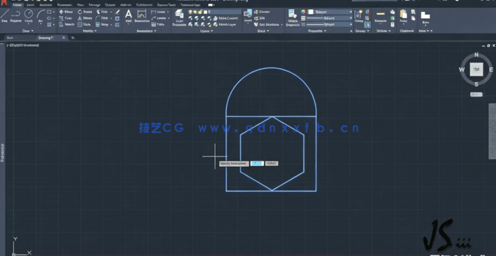This screenshot has height=256, width=496.
Task: Toggle current layer on/off lightbulb
Action: 191,12
